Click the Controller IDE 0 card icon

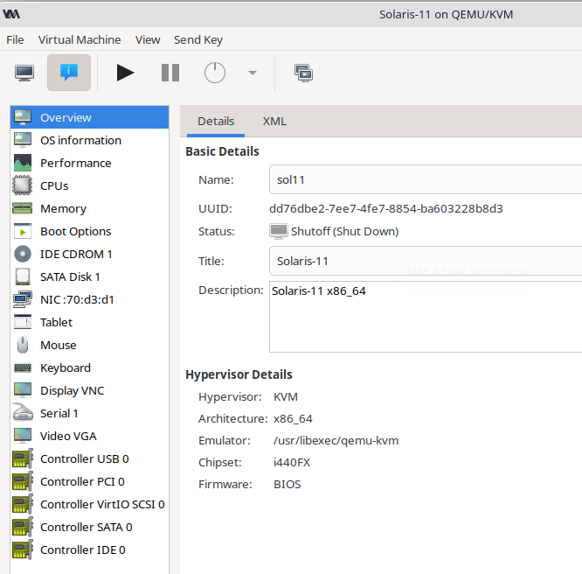pyautogui.click(x=22, y=549)
